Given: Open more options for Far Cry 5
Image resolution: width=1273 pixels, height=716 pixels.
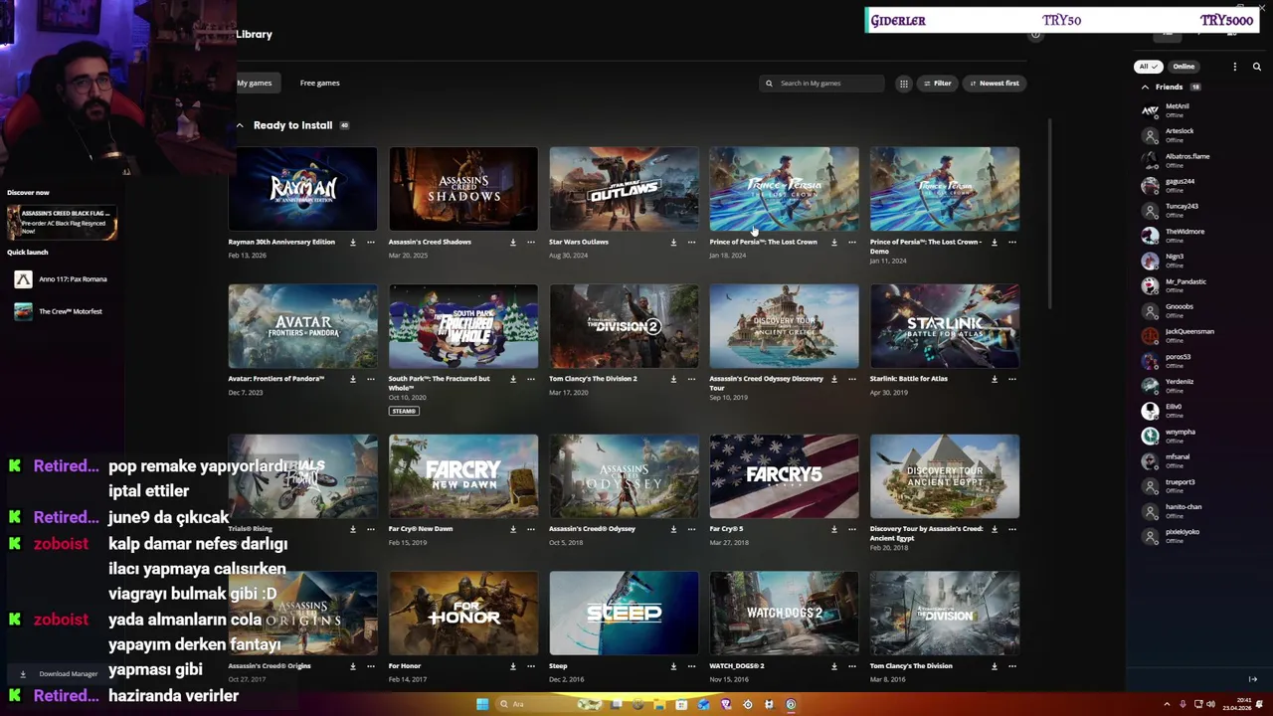Looking at the screenshot, I should point(852,529).
